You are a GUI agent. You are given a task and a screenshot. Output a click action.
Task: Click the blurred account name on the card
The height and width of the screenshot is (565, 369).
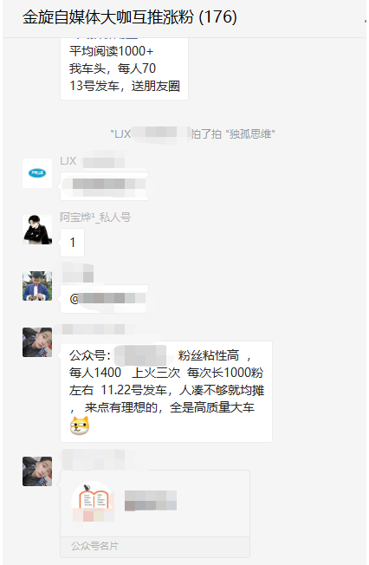pyautogui.click(x=151, y=501)
